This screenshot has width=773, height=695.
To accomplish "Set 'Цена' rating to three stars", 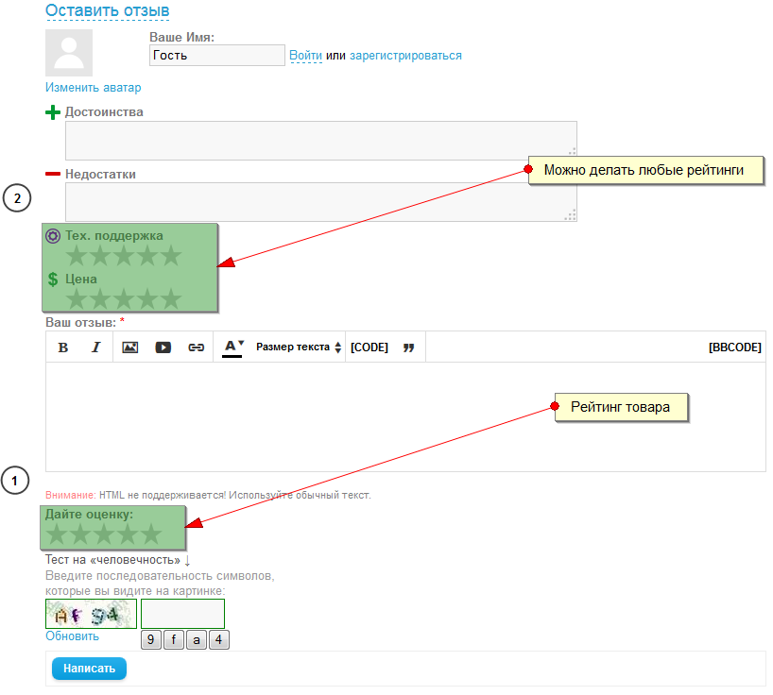I will (x=124, y=299).
